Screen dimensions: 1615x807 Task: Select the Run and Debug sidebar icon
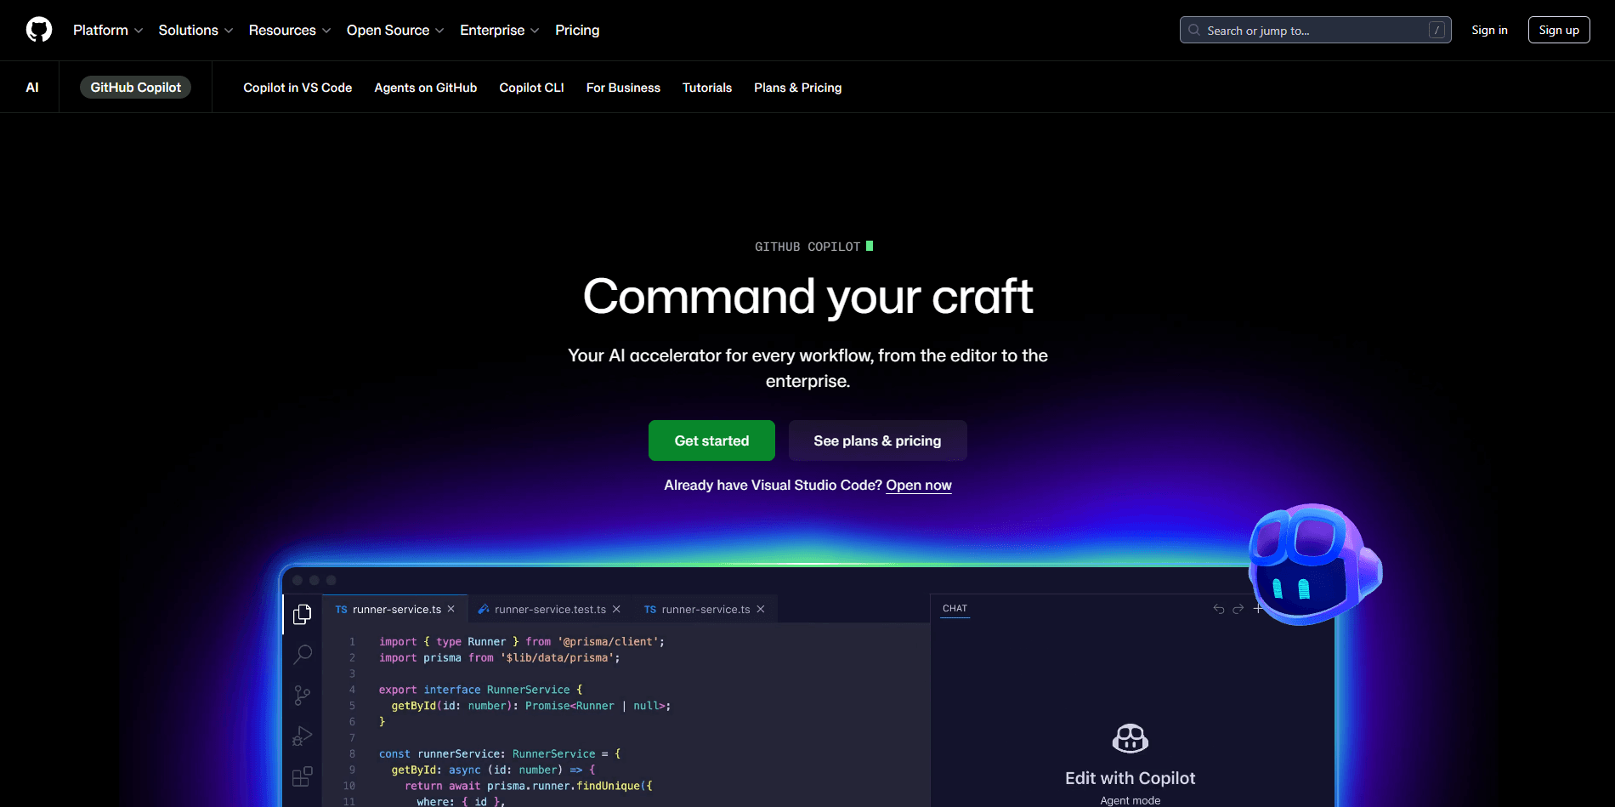(302, 736)
